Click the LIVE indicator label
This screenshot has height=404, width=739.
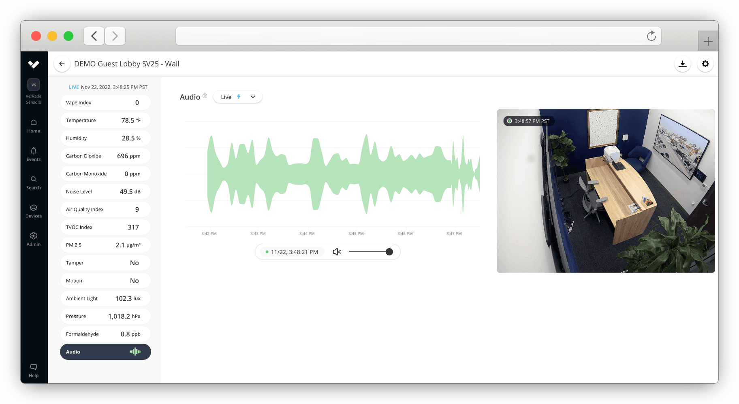click(x=74, y=87)
